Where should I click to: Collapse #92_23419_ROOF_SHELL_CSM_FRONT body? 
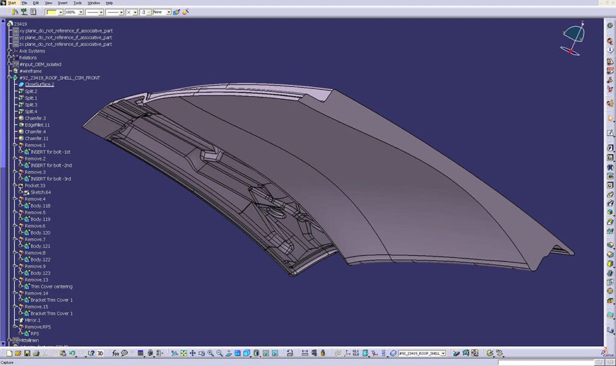tap(10, 78)
